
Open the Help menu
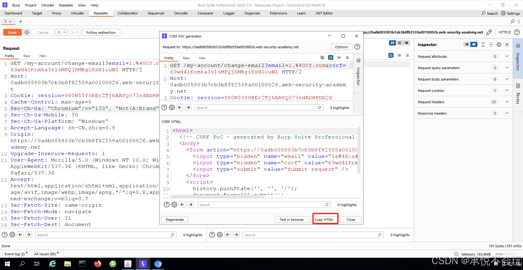(x=95, y=5)
